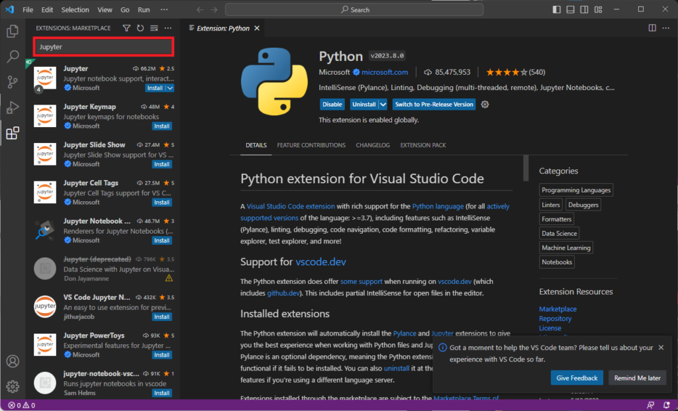The width and height of the screenshot is (678, 411).
Task: Click the extensions search field with Jupyter
Action: 104,47
